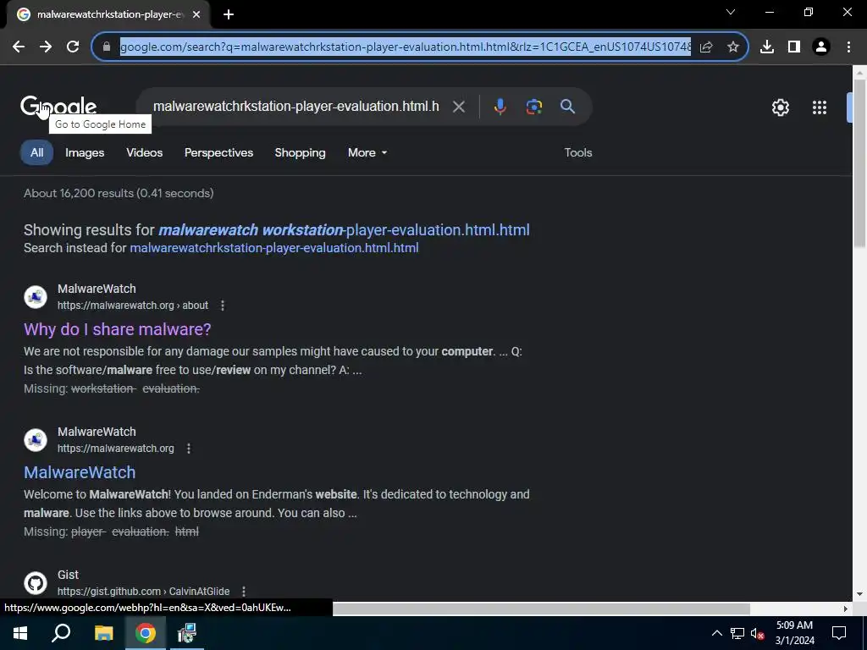Open the Chrome profile avatar menu
867x650 pixels.
tap(821, 47)
